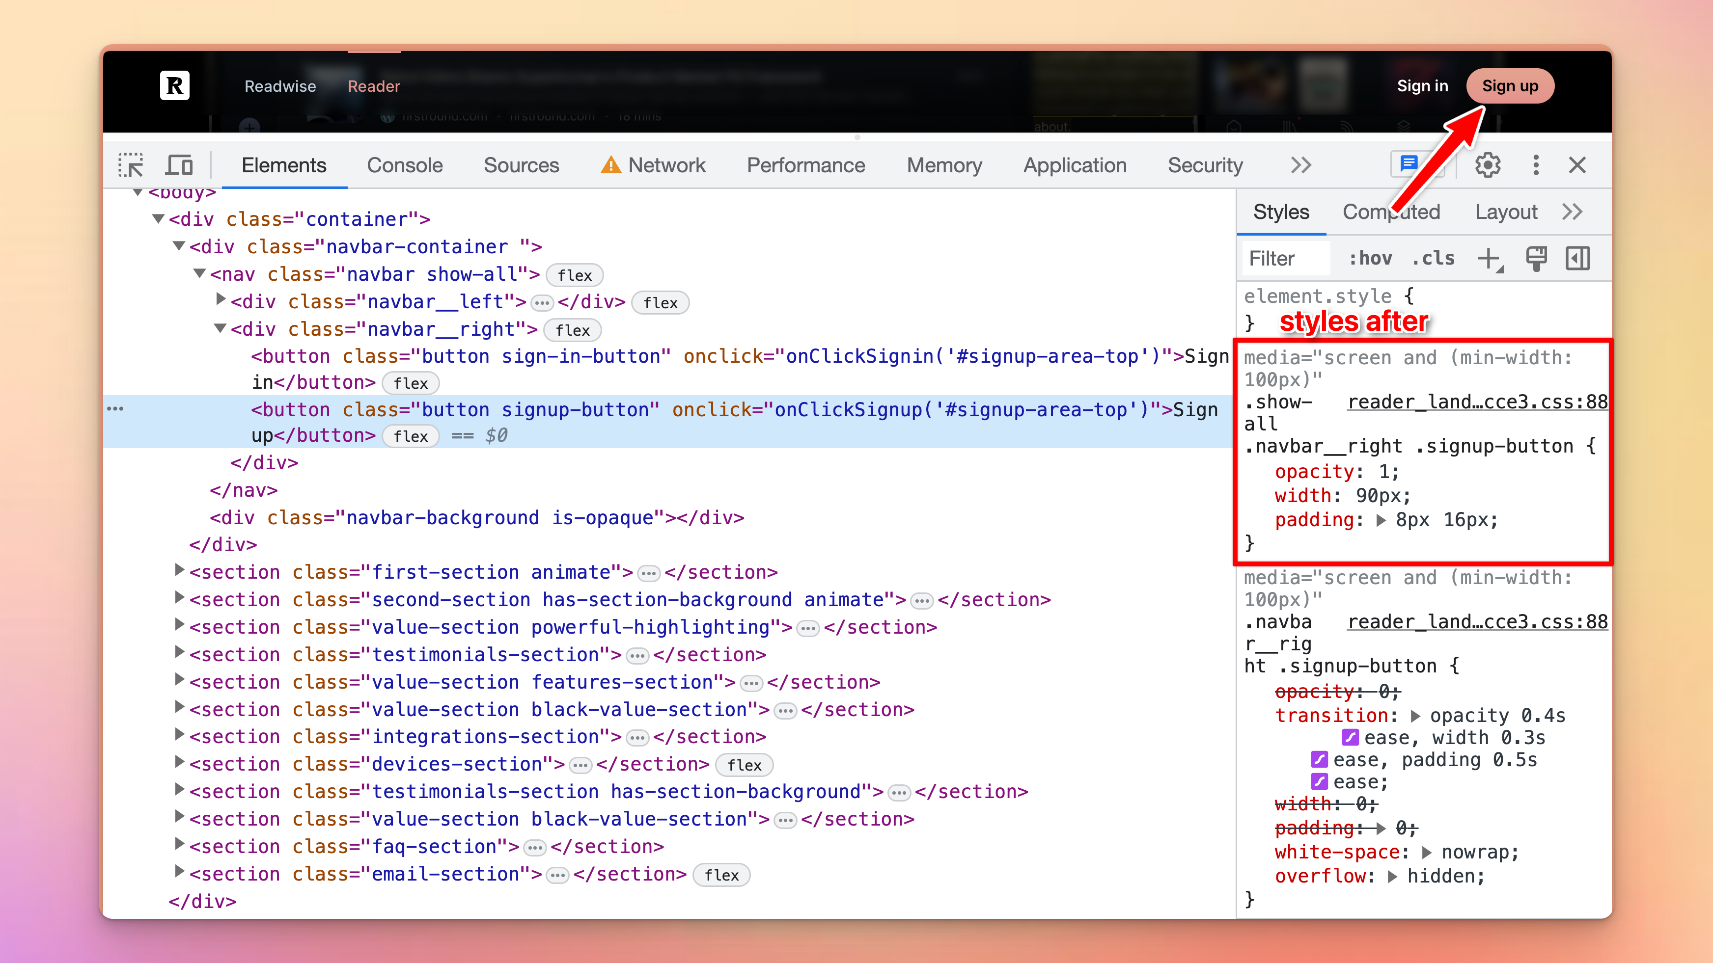Collapse the navbar__right div
The height and width of the screenshot is (963, 1713).
pos(220,328)
